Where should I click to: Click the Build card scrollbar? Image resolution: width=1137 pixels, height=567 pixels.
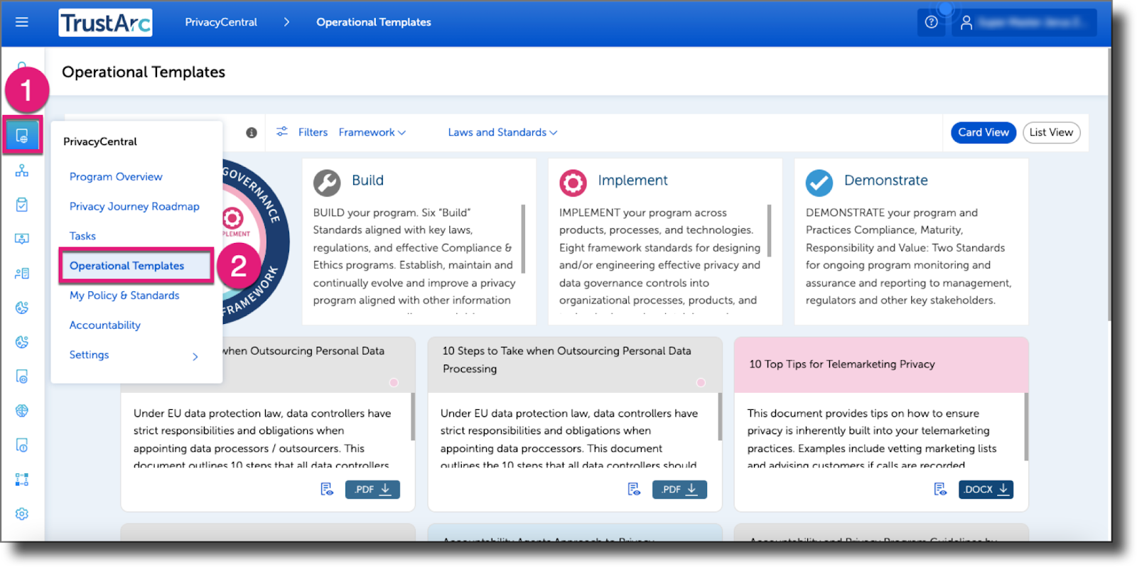click(523, 239)
